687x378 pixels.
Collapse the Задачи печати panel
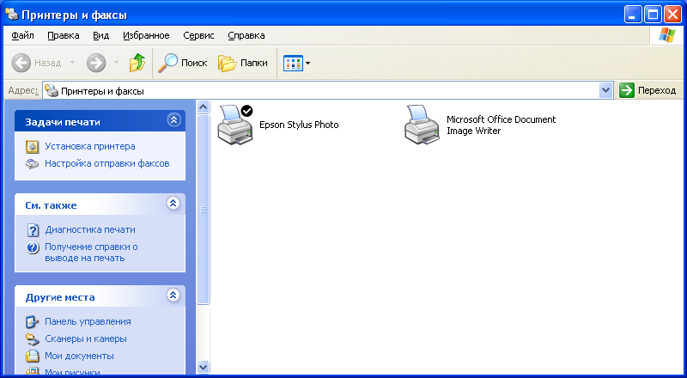[174, 119]
